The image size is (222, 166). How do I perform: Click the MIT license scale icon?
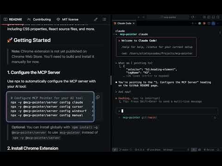coord(58,19)
